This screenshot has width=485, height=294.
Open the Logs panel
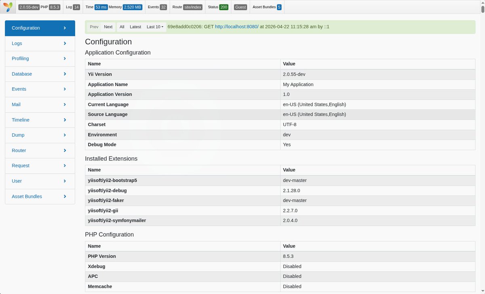(x=40, y=43)
